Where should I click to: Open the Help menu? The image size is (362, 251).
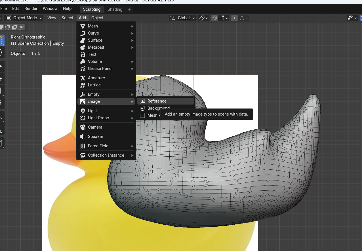coord(67,8)
